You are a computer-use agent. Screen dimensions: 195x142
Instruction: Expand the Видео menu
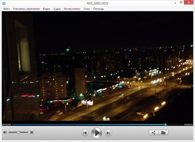(46, 9)
